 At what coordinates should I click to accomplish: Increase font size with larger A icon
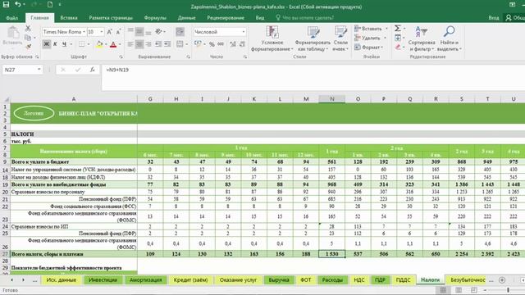click(109, 32)
